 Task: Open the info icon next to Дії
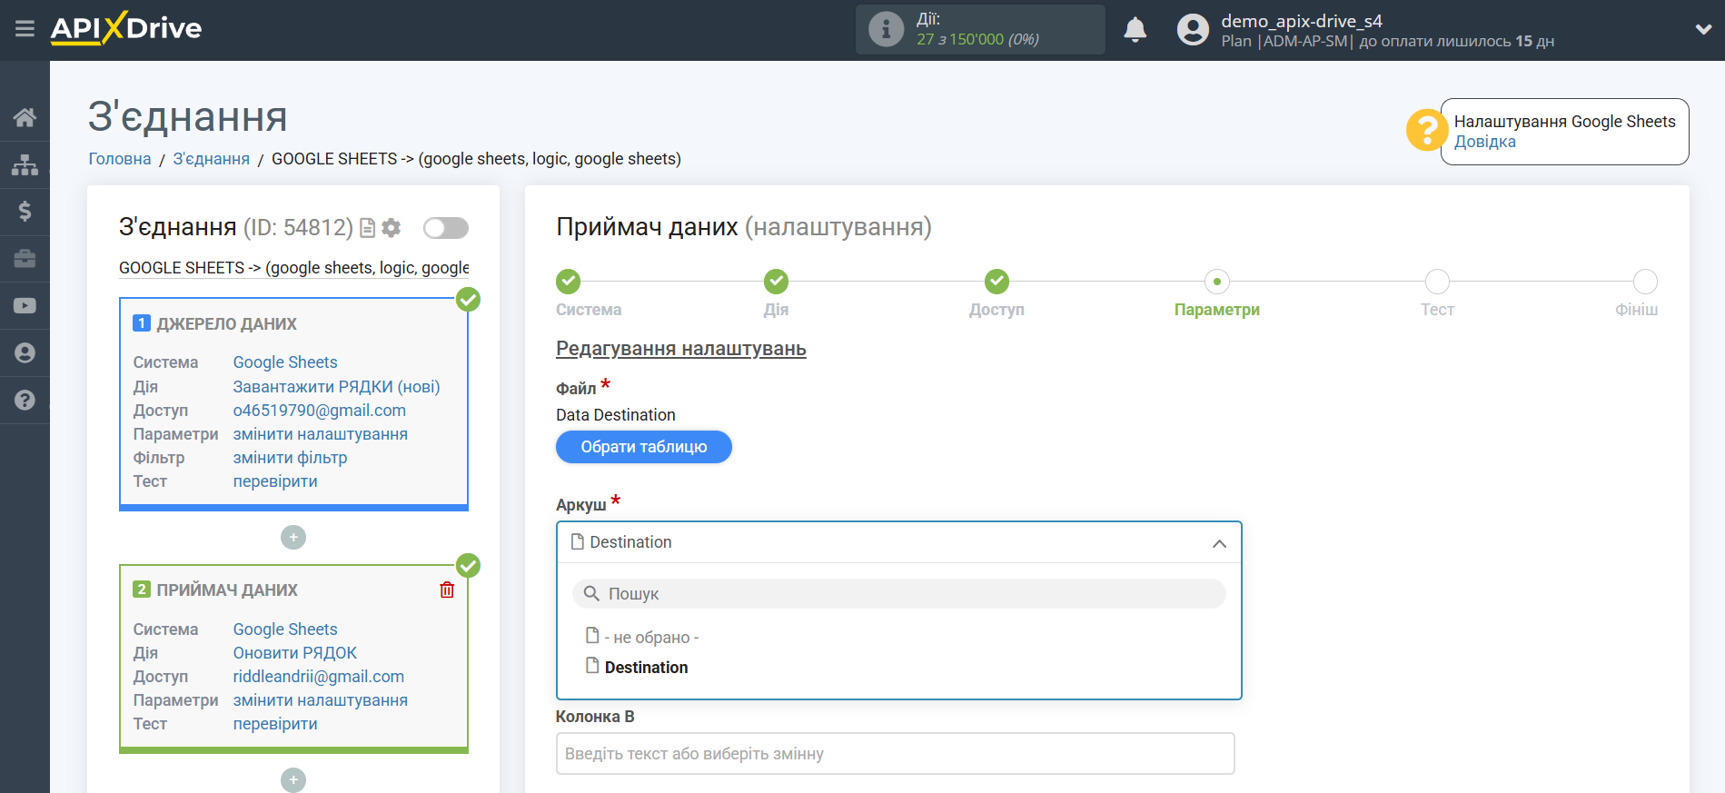886,29
